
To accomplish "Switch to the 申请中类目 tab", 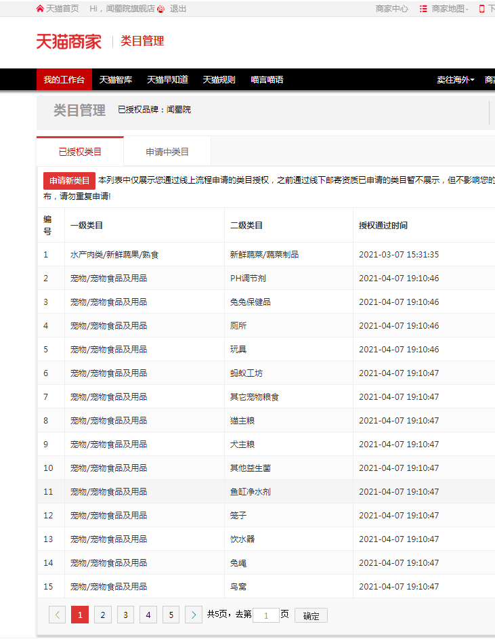I will pos(167,152).
